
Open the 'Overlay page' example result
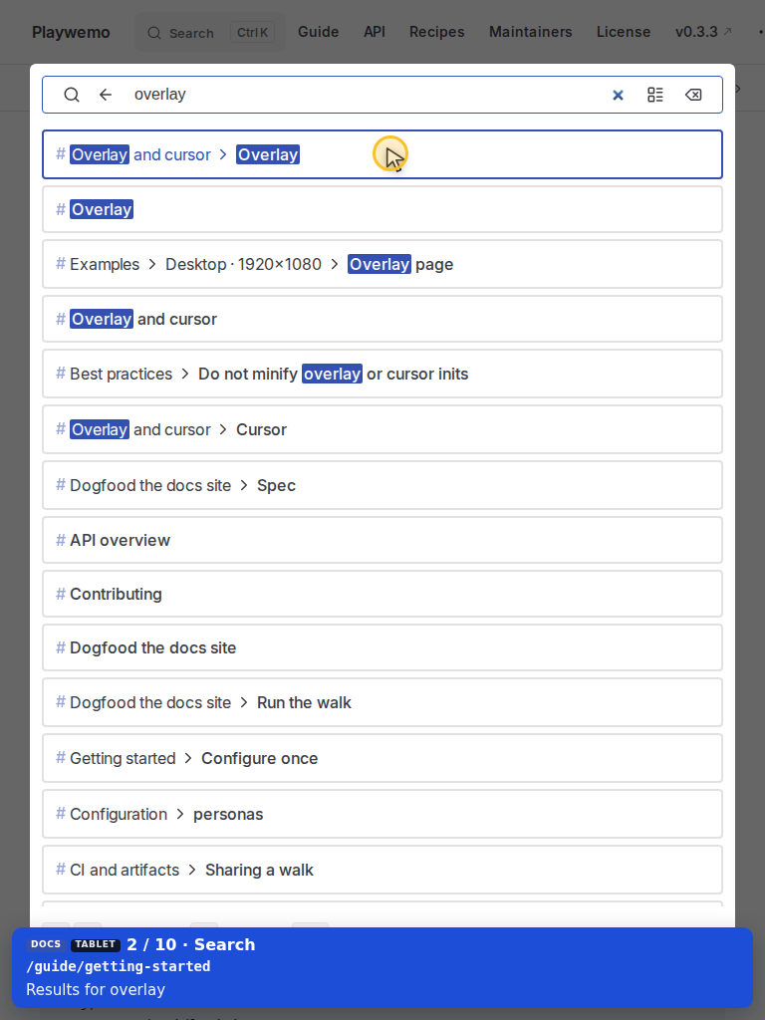click(x=382, y=264)
